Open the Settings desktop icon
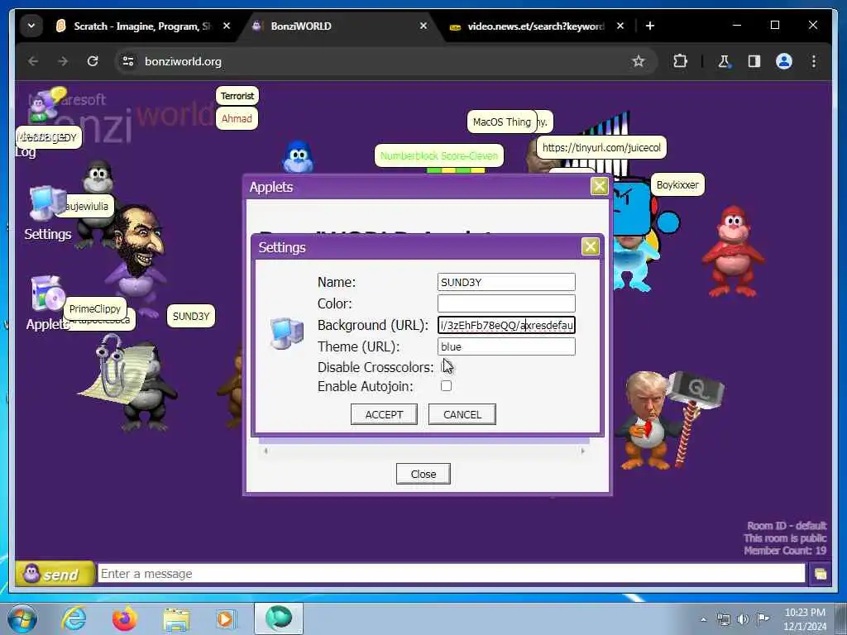Viewport: 847px width, 635px height. point(47,212)
